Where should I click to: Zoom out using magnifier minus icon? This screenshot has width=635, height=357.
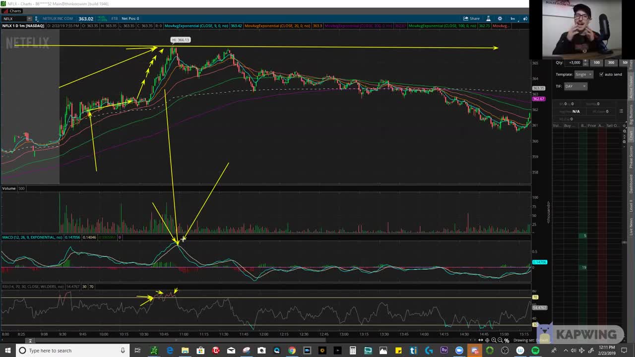tap(500, 340)
